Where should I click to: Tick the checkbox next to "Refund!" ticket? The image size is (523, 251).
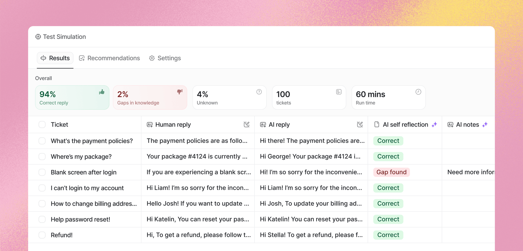click(42, 235)
